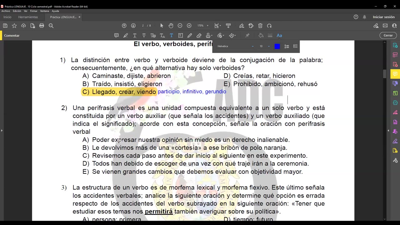Screen dimensions: 400x225
Task: Click the delete trash icon
Action: 260,26
